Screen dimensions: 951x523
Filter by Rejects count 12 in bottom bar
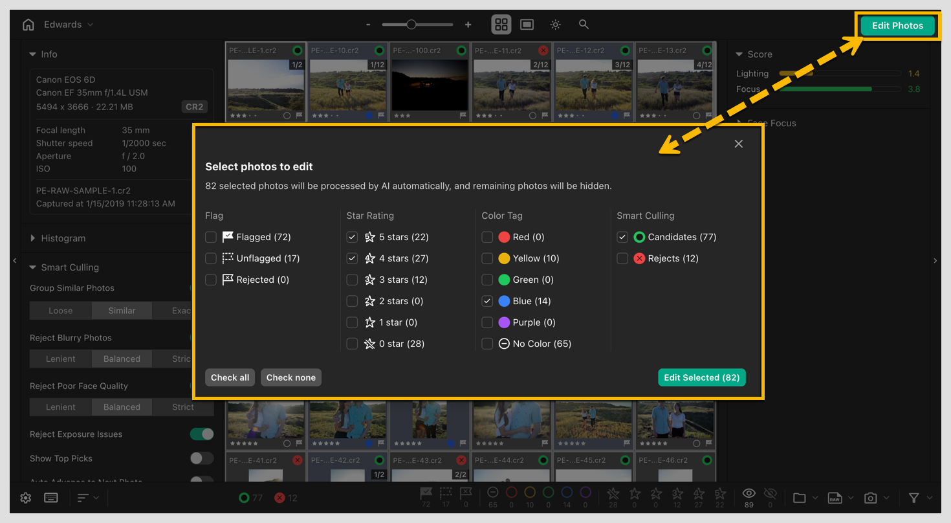[286, 498]
